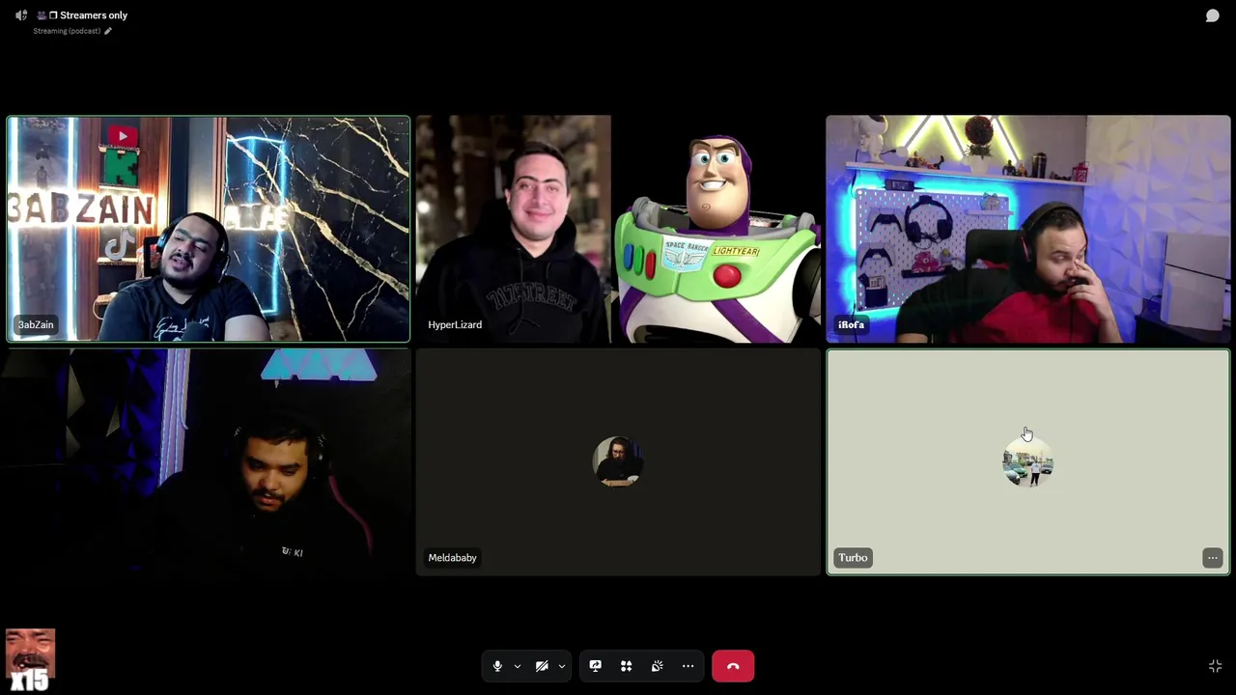Open microphone input options dropdown arrow

coord(518,666)
